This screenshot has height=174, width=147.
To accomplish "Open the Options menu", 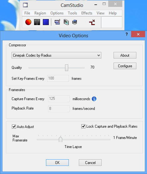I will click(x=57, y=13).
